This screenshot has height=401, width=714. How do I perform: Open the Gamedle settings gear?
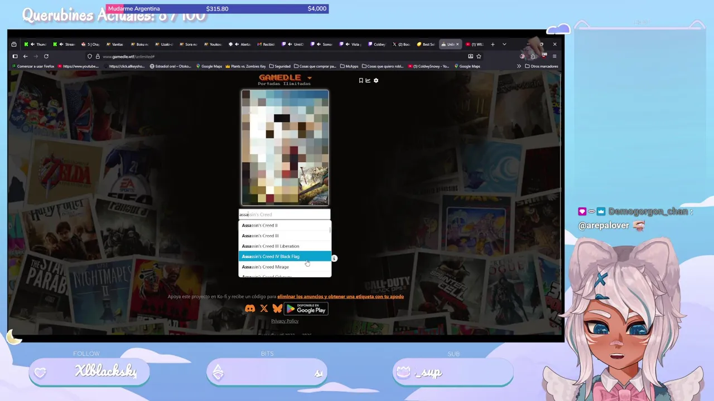pos(376,80)
